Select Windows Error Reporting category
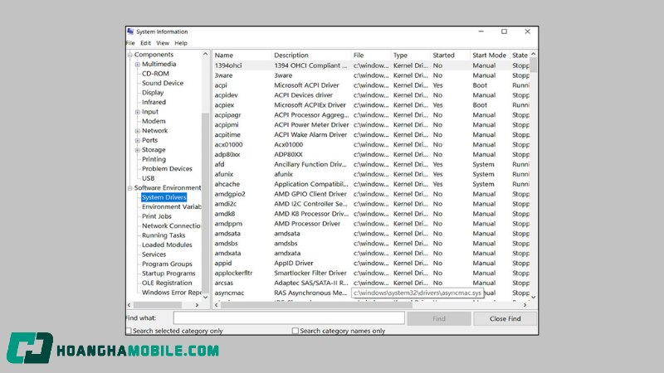 [172, 293]
